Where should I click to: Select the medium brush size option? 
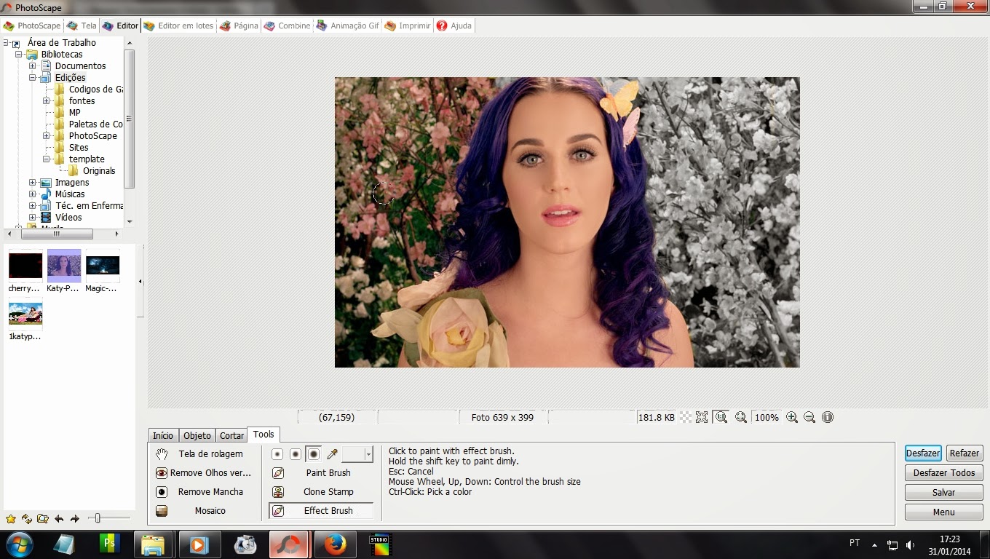click(x=296, y=454)
